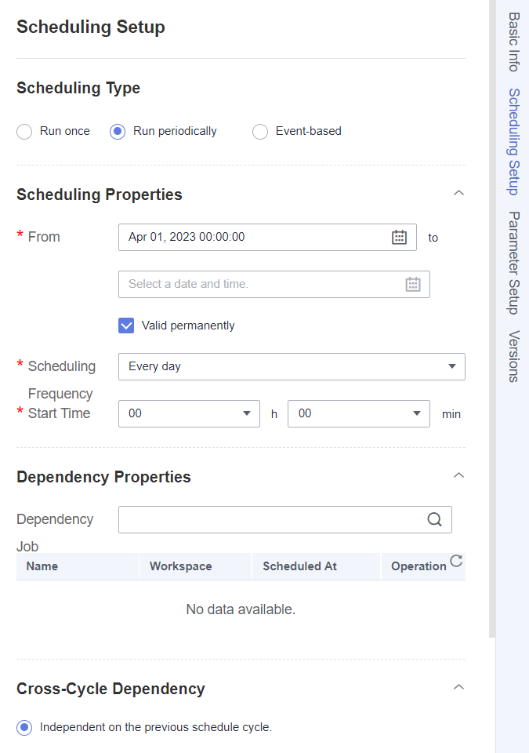Open the Start Time minutes dropdown
Viewport: 529px width, 753px height.
coord(359,413)
